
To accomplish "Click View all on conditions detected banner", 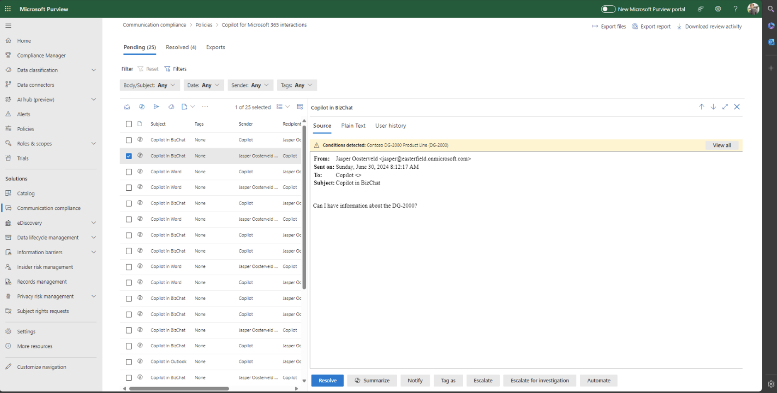I will click(x=722, y=145).
